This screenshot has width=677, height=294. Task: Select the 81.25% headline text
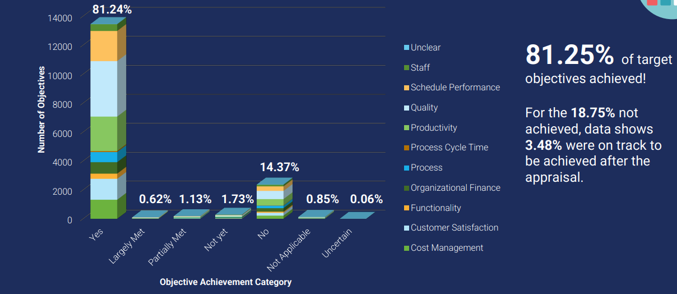[x=569, y=56]
